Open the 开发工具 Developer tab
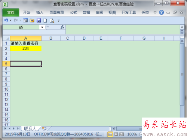Image resolution: width=187 pixels, height=140 pixels. 129,12
